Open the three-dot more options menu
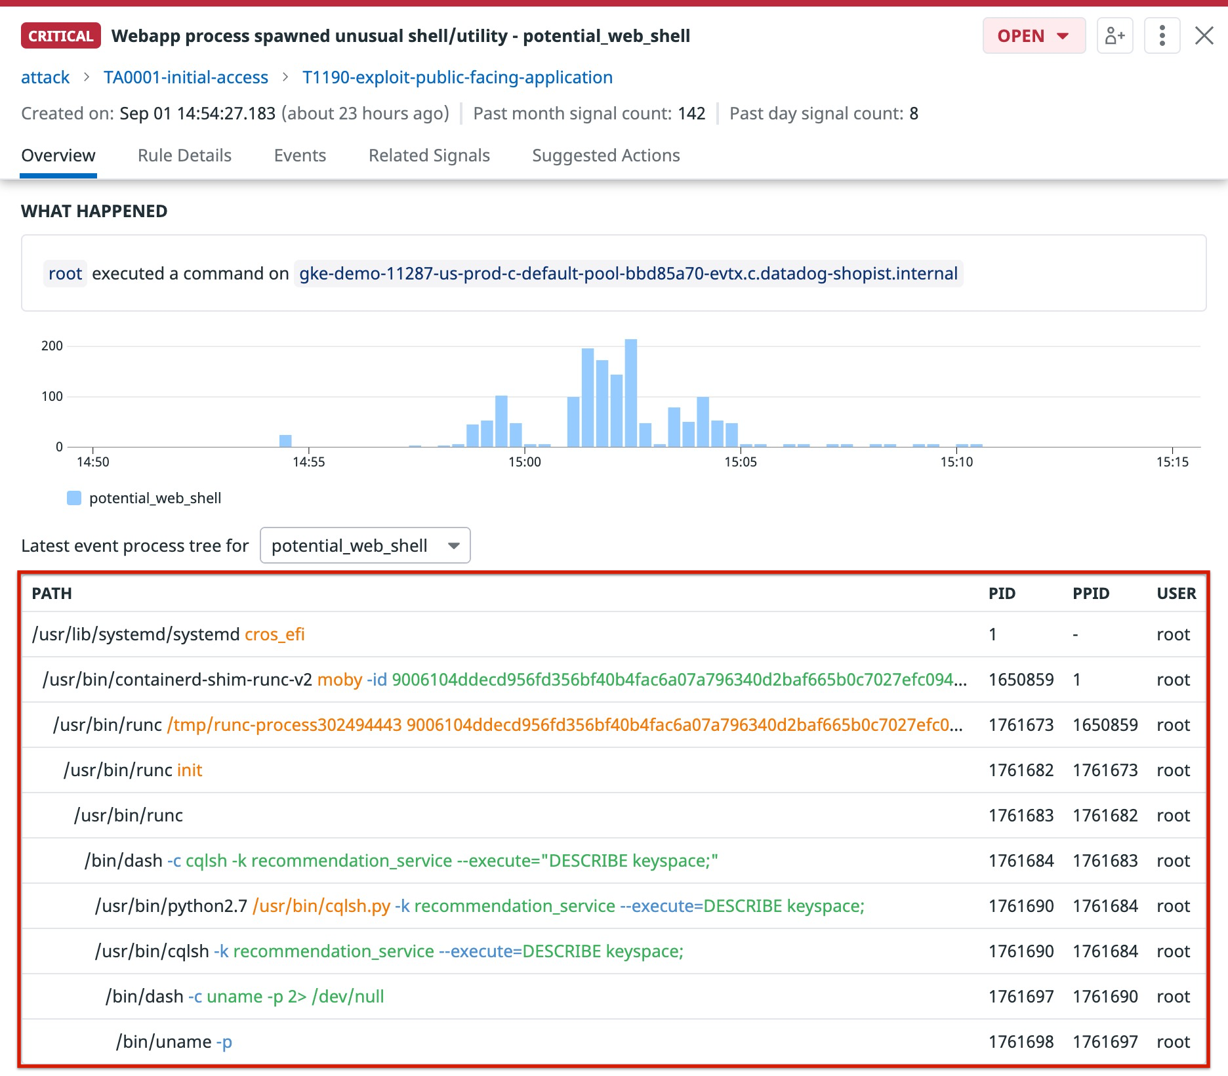 tap(1162, 35)
